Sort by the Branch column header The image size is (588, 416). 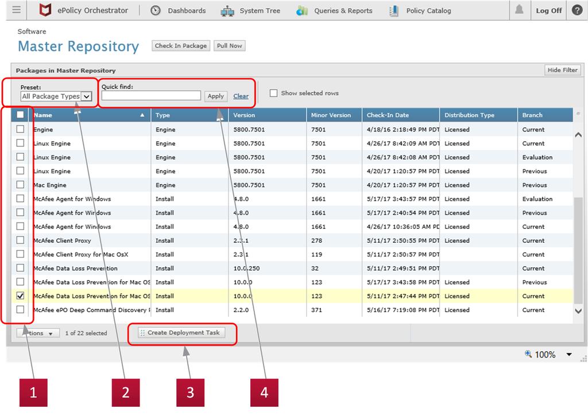(546, 115)
